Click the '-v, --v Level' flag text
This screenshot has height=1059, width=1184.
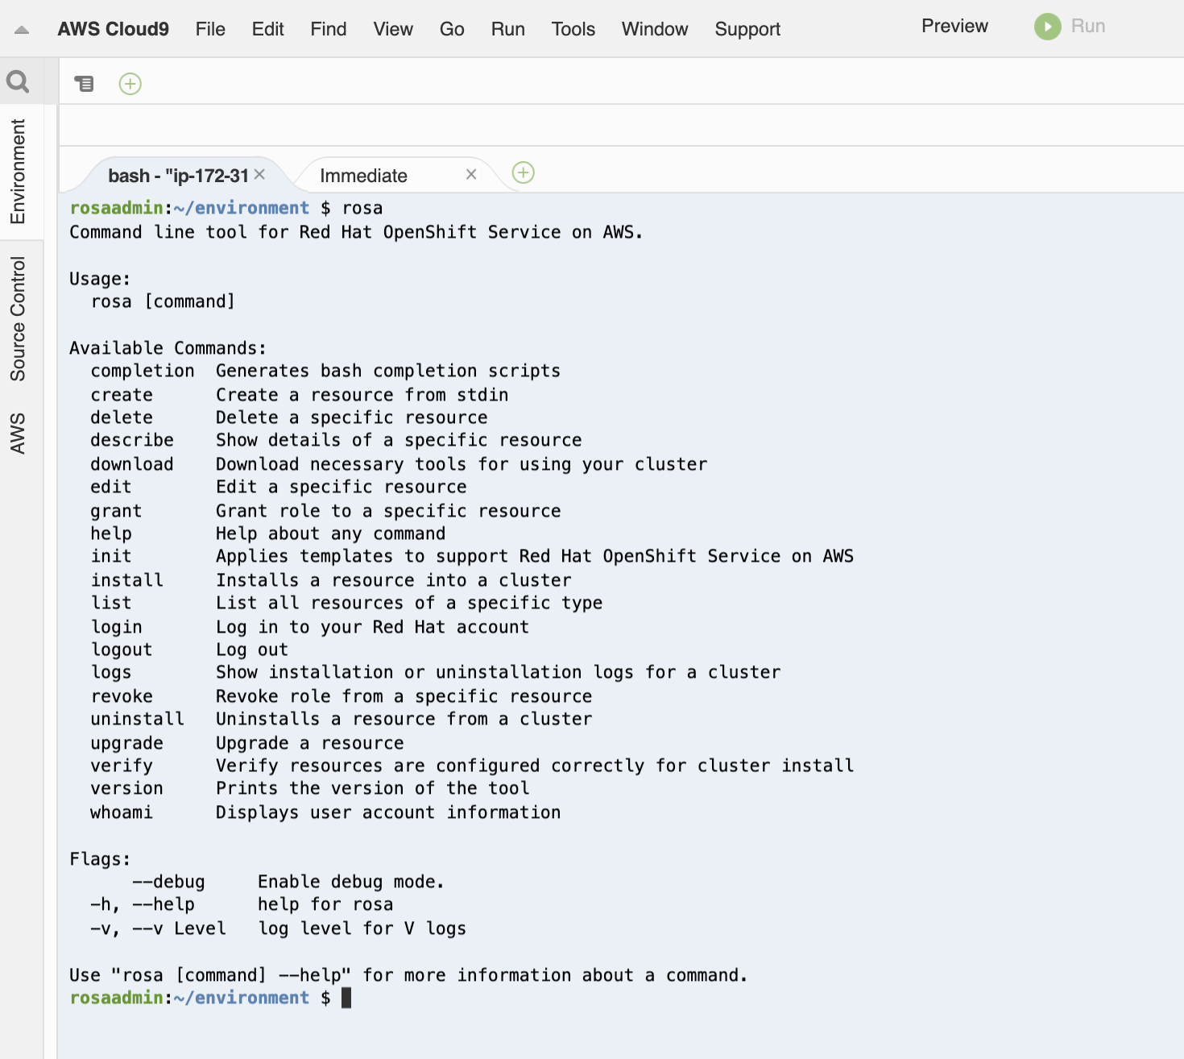tap(158, 928)
